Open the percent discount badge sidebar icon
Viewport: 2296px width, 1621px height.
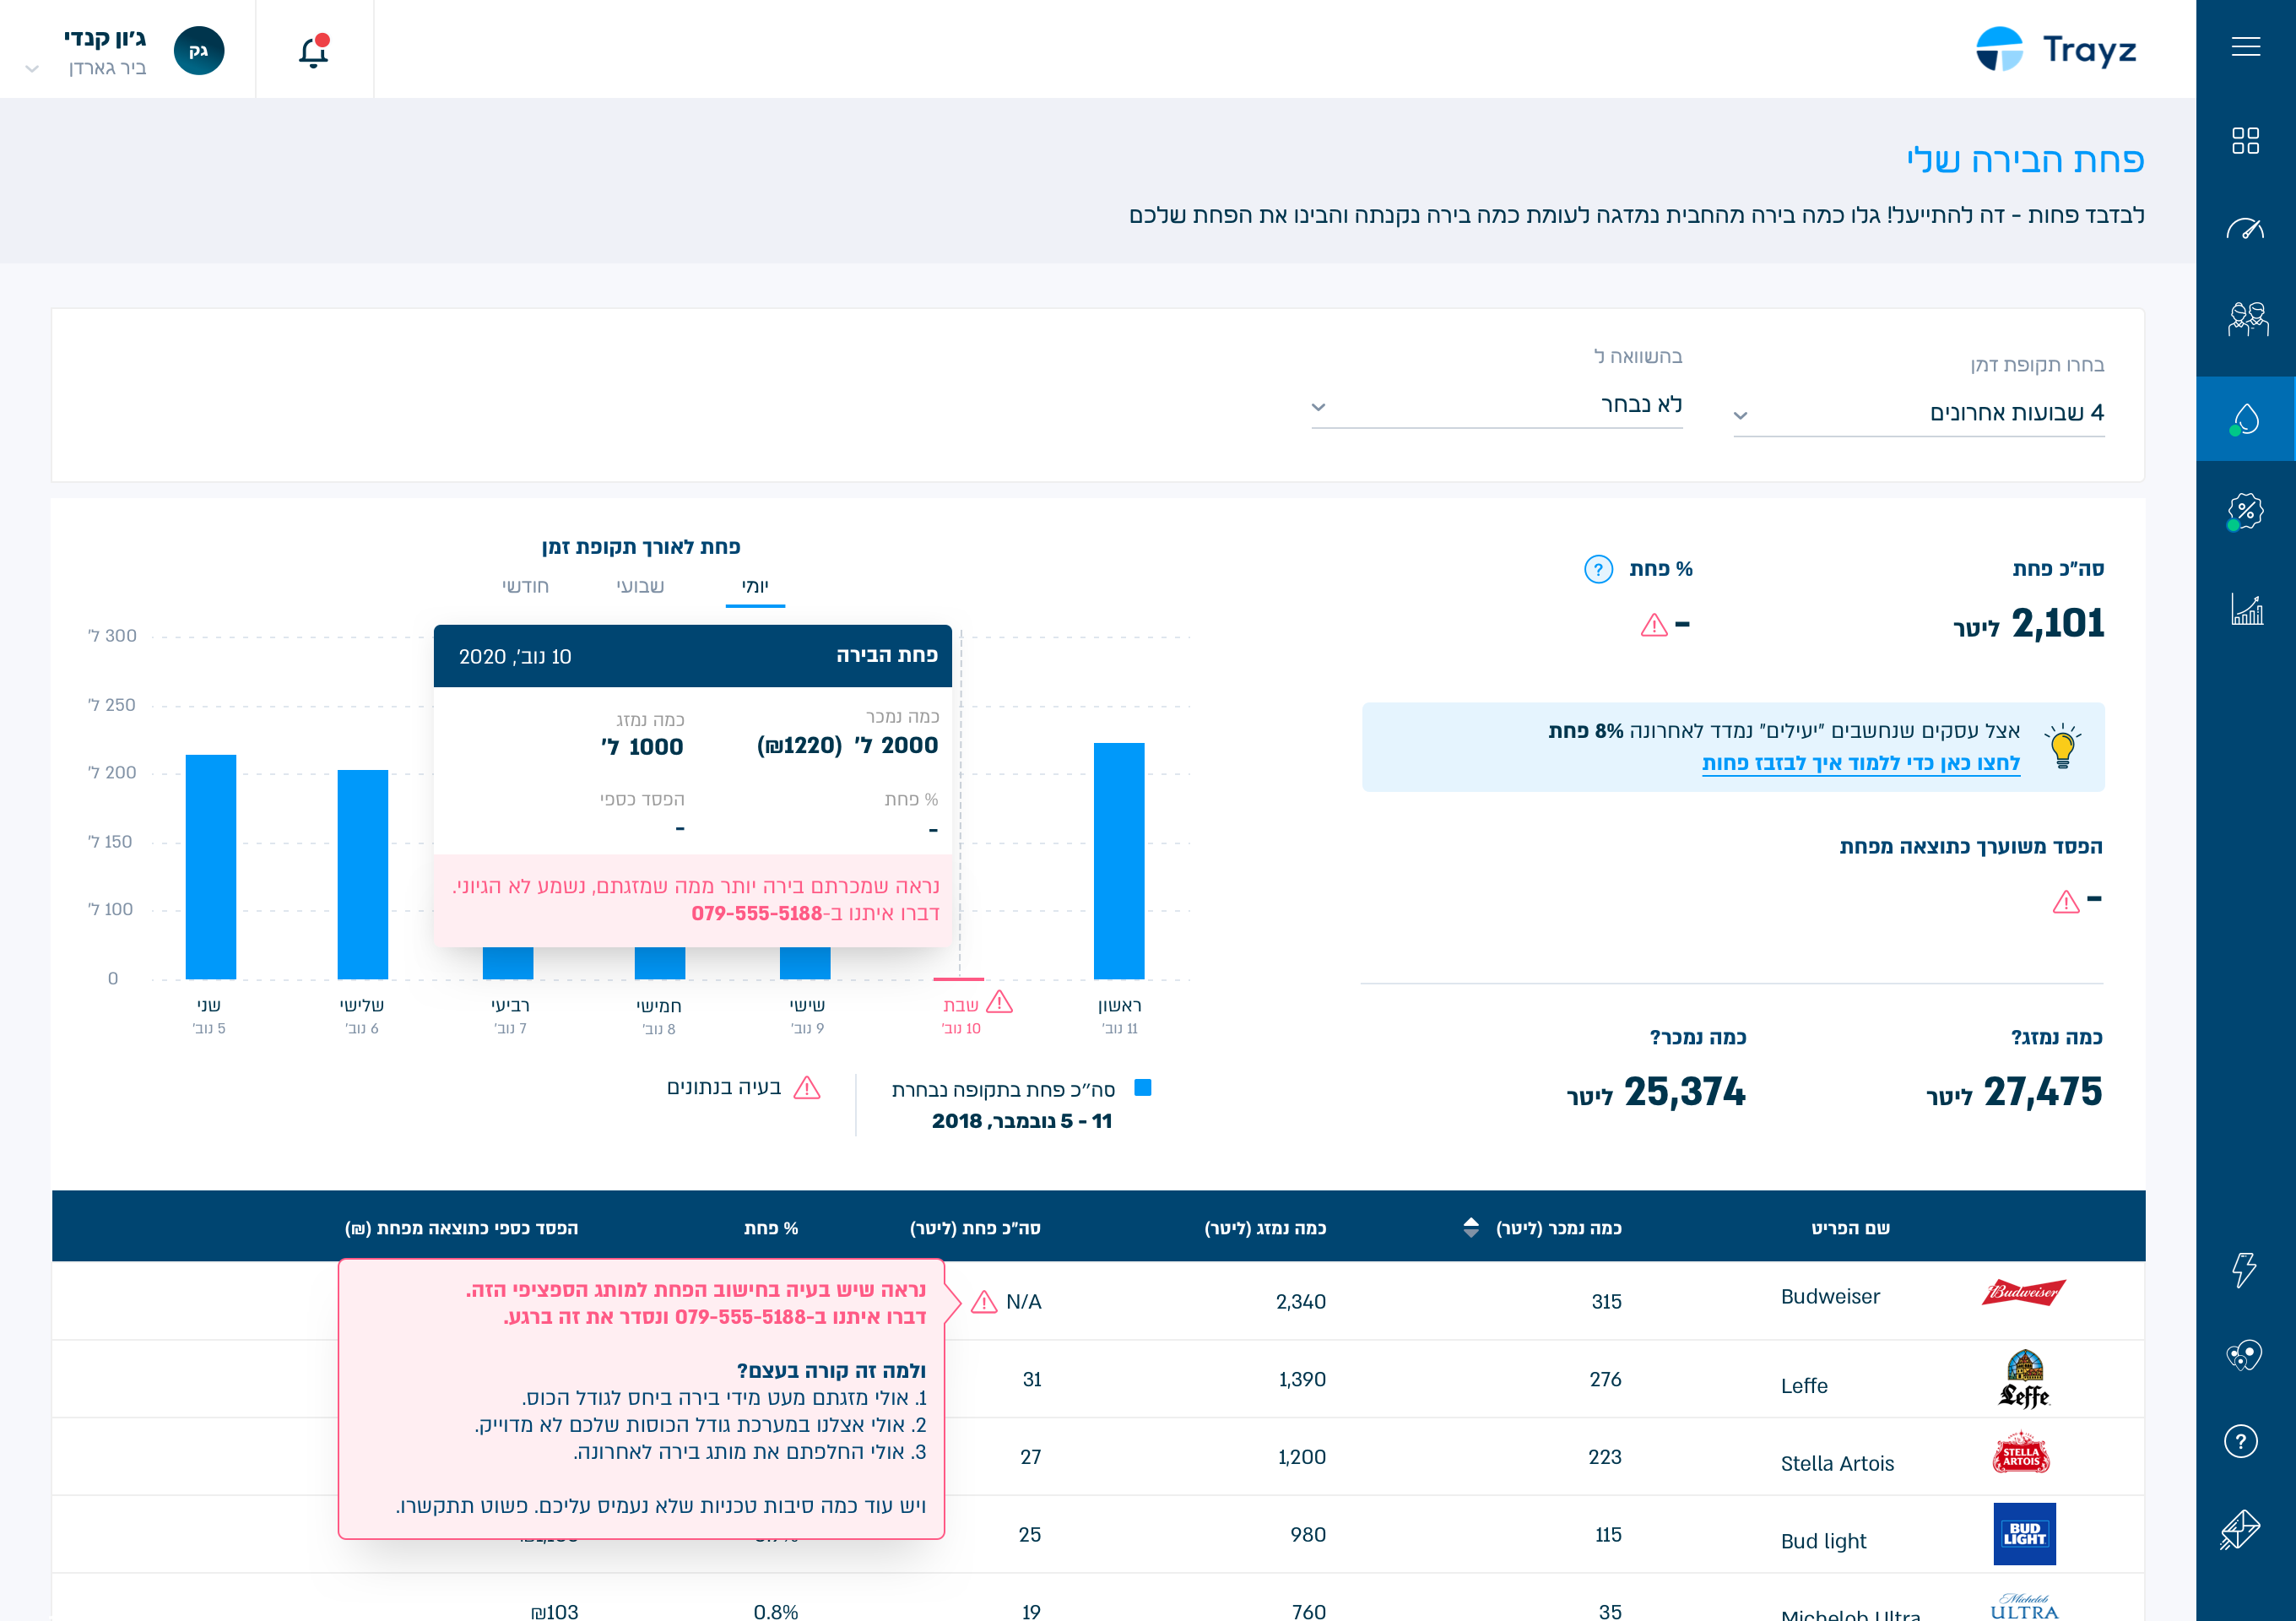click(2245, 512)
